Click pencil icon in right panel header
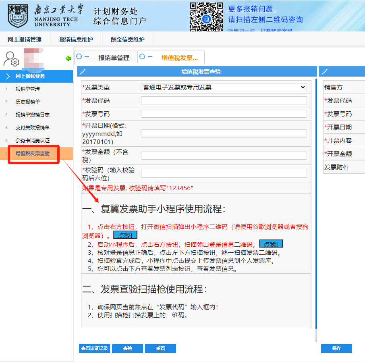365x362 pixels. point(325,72)
